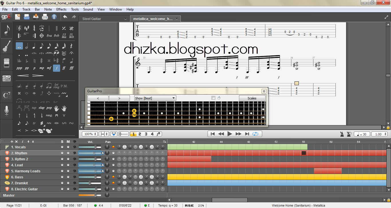Start playback with play button

[230, 134]
